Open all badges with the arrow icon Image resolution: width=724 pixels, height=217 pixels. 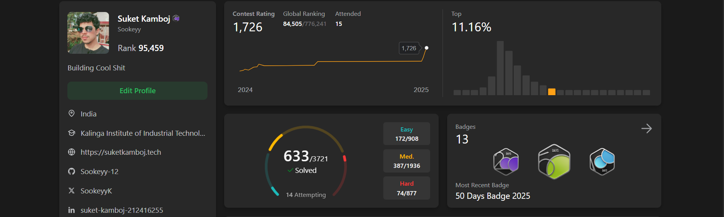pyautogui.click(x=646, y=128)
